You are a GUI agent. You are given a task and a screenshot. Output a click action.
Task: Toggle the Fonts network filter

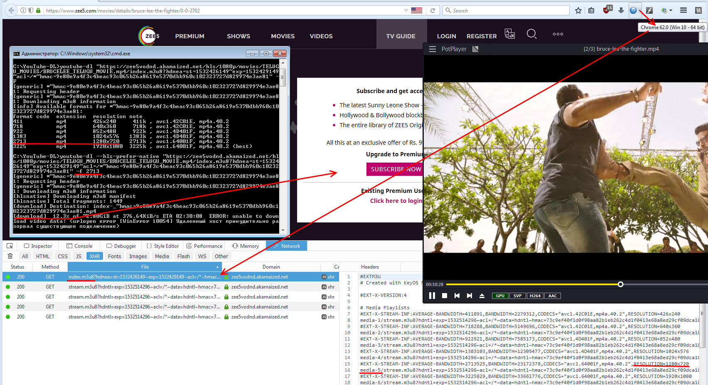click(x=115, y=257)
